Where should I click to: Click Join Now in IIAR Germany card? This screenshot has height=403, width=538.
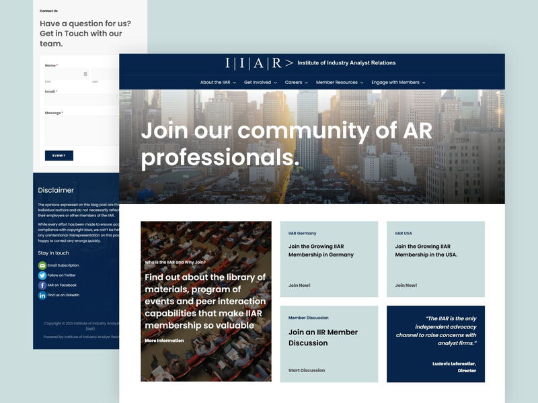pos(299,285)
